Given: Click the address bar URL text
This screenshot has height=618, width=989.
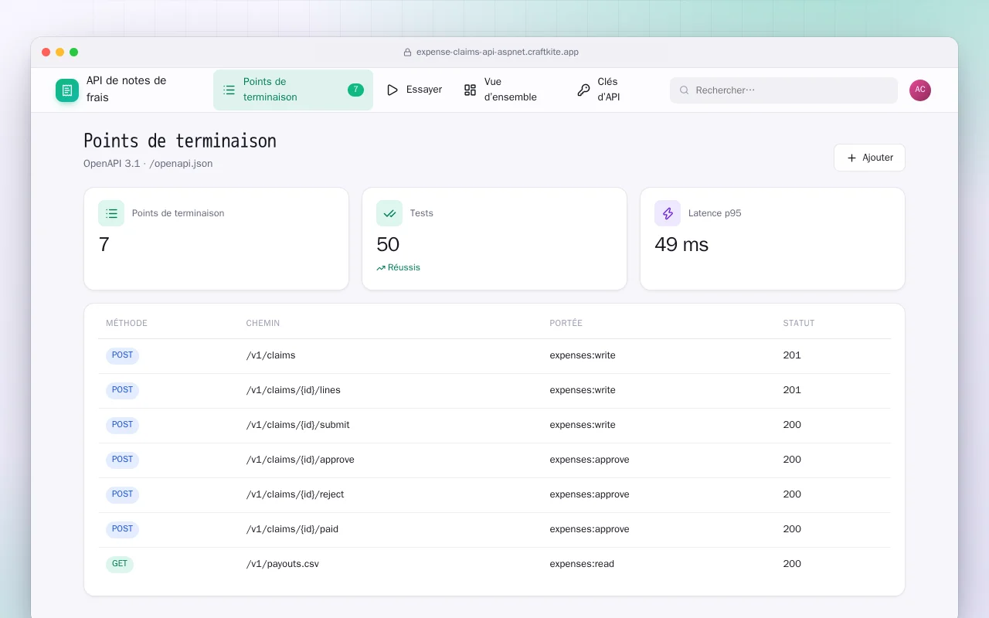Looking at the screenshot, I should [498, 53].
